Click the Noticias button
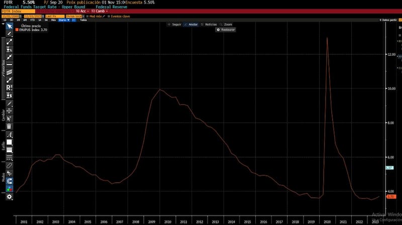Image resolution: width=402 pixels, height=225 pixels. coord(210,24)
